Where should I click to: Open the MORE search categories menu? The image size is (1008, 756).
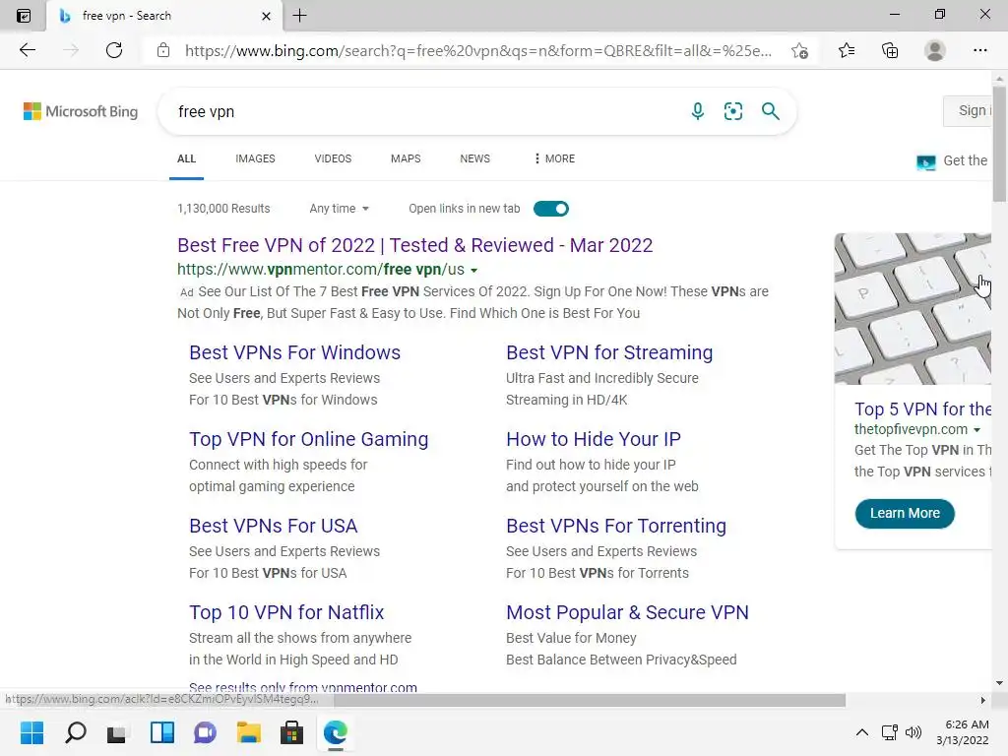(553, 158)
